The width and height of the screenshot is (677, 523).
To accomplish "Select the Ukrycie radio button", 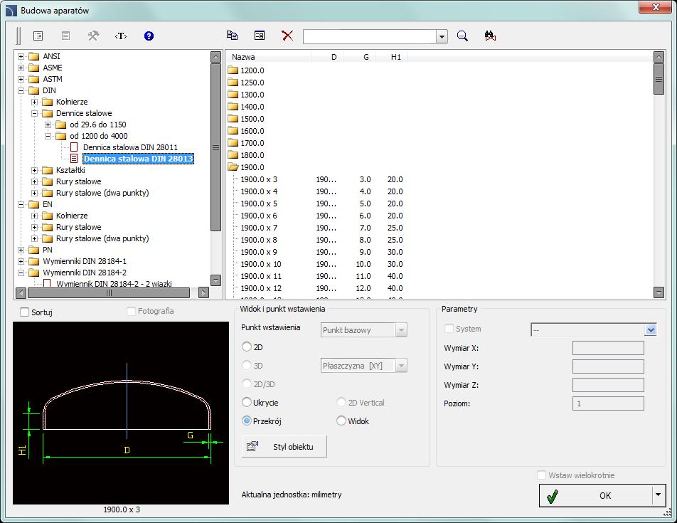I will pos(247,402).
